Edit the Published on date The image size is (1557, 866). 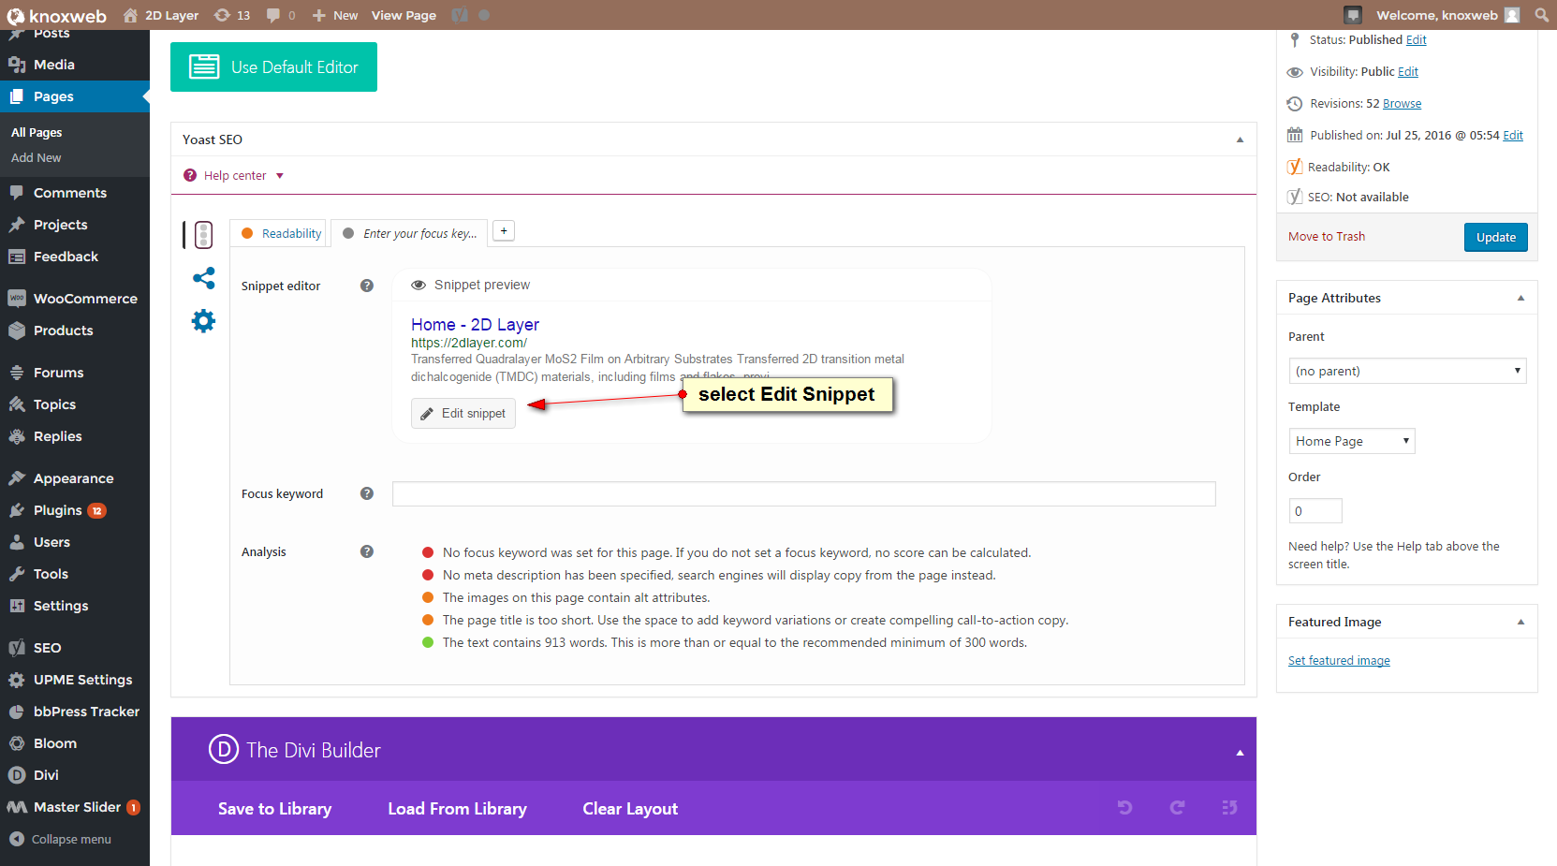(1513, 136)
